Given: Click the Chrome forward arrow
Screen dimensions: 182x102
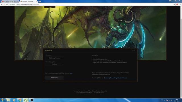Looking at the screenshot, I should (x=4, y=5).
